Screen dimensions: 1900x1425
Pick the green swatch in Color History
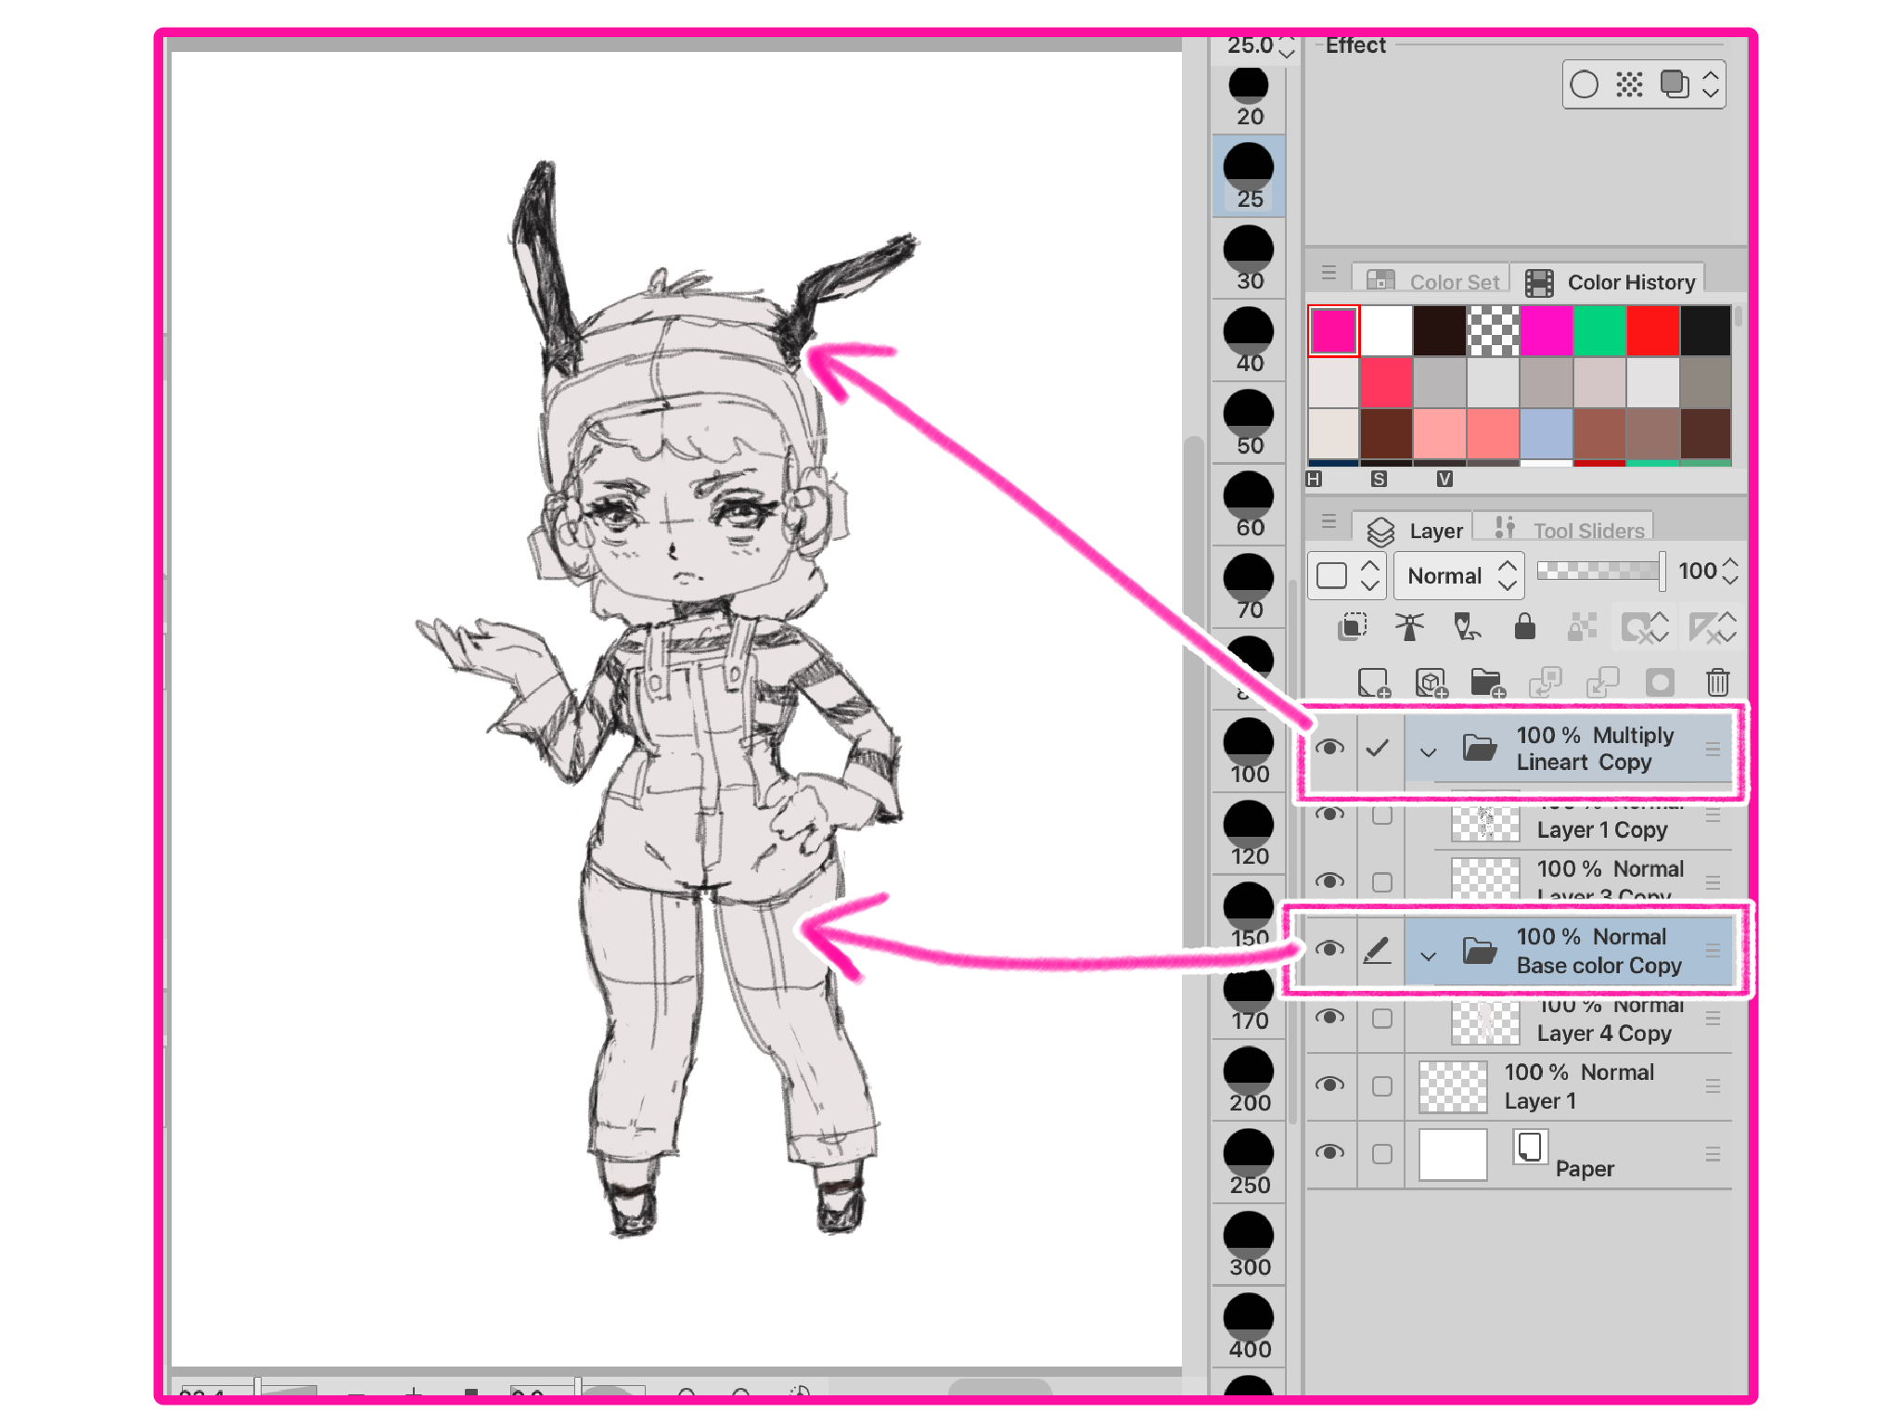click(x=1599, y=331)
